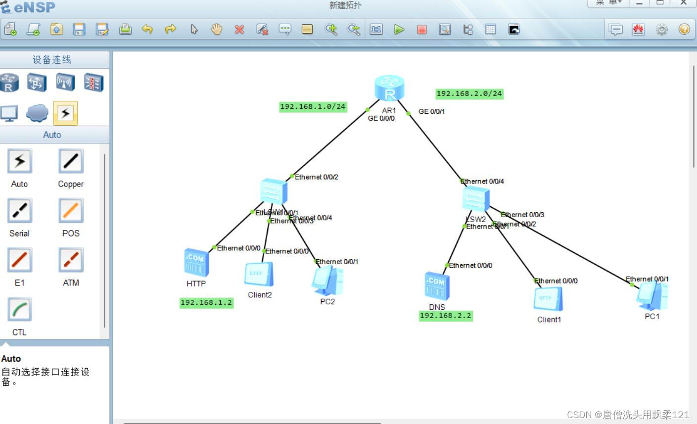697x424 pixels.
Task: Select the pointer selection tool
Action: [194, 30]
